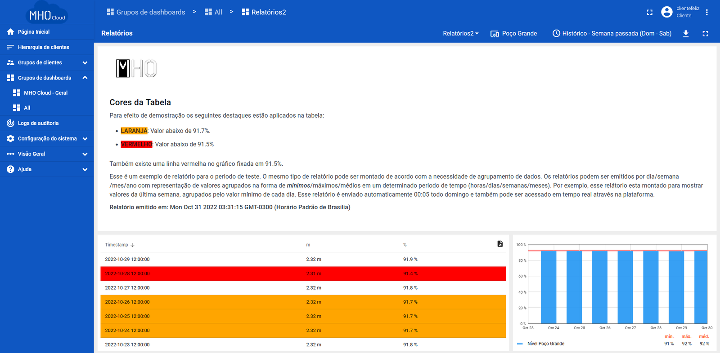Open MHO Cloud - Geral dashboard group
The image size is (720, 353).
45,93
